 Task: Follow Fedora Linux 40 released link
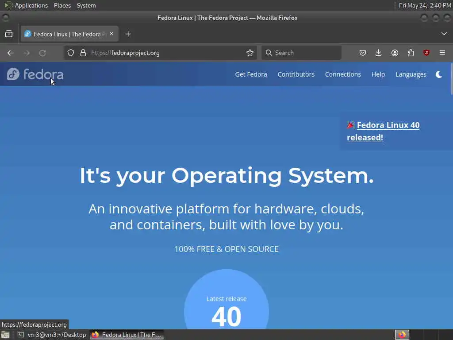pyautogui.click(x=384, y=131)
